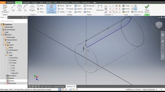165x92 pixels.
Task: Open the Manage tab
Action: tap(49, 3)
